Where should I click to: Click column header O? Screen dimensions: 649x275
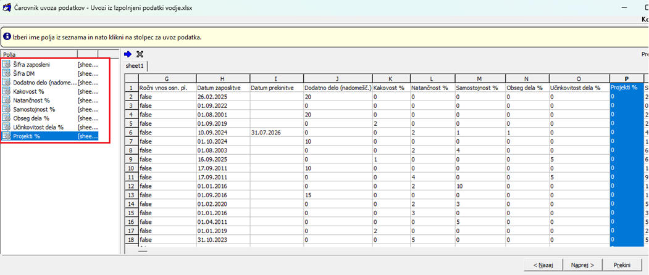[579, 78]
